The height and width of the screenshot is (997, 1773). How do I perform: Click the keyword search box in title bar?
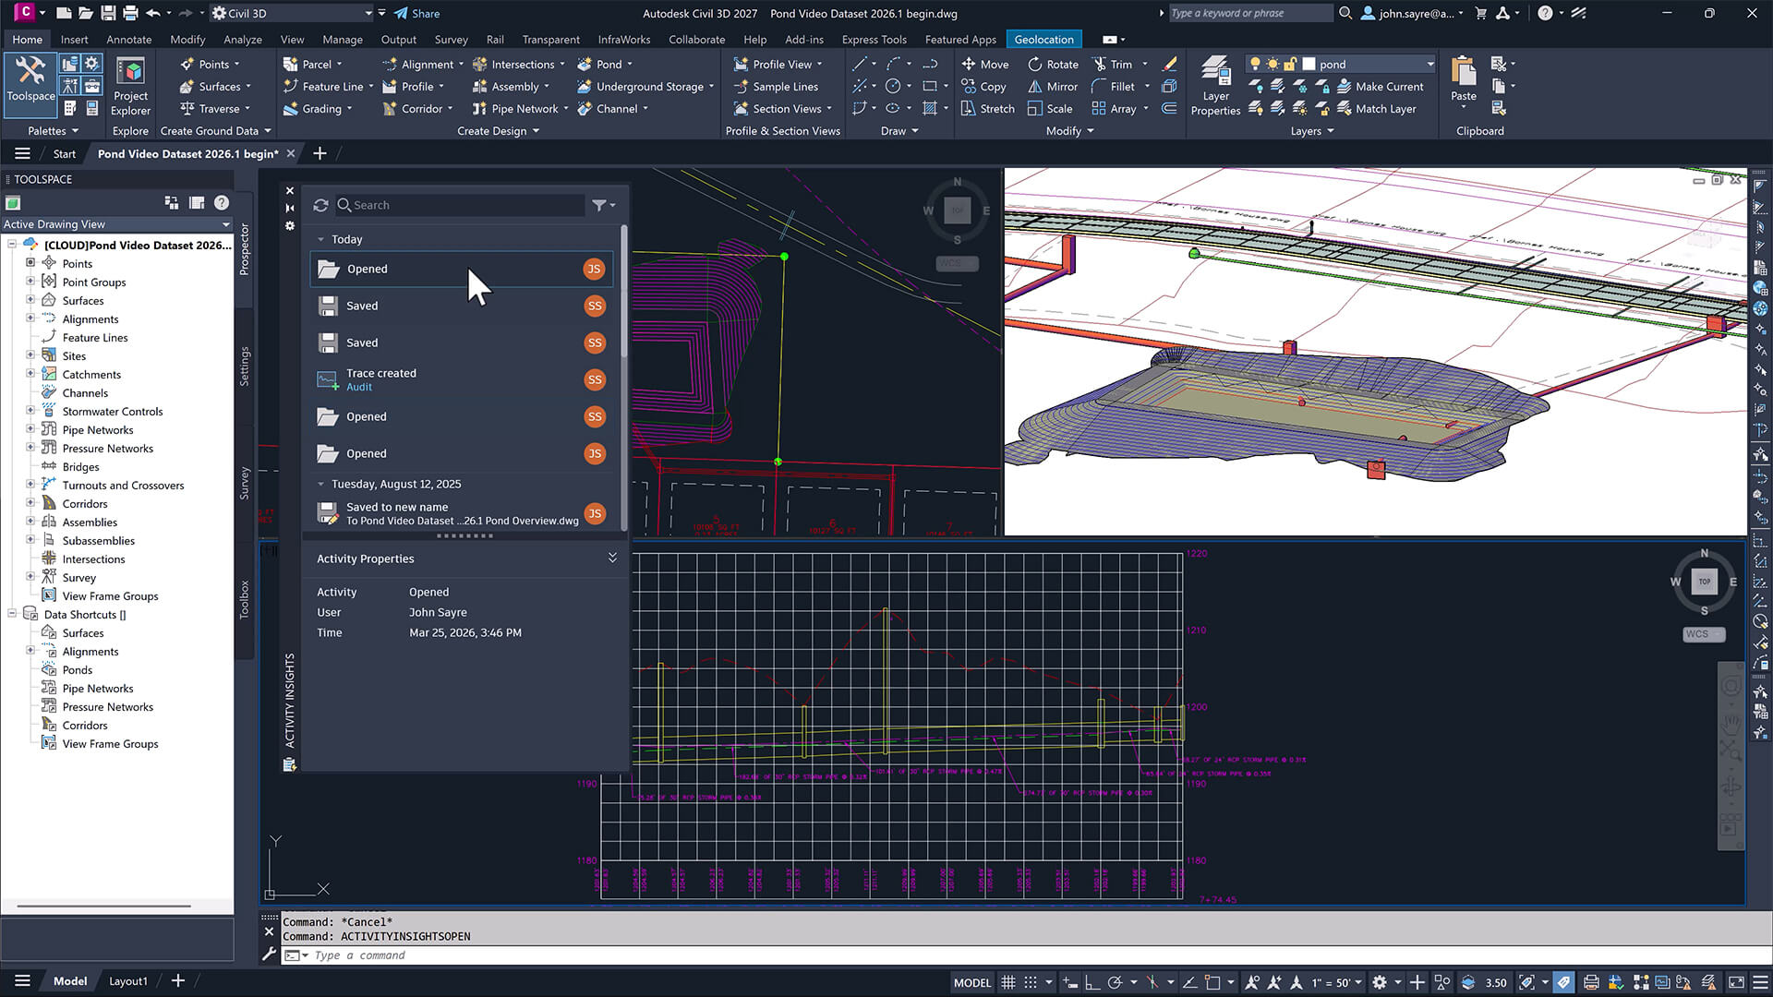click(x=1249, y=13)
